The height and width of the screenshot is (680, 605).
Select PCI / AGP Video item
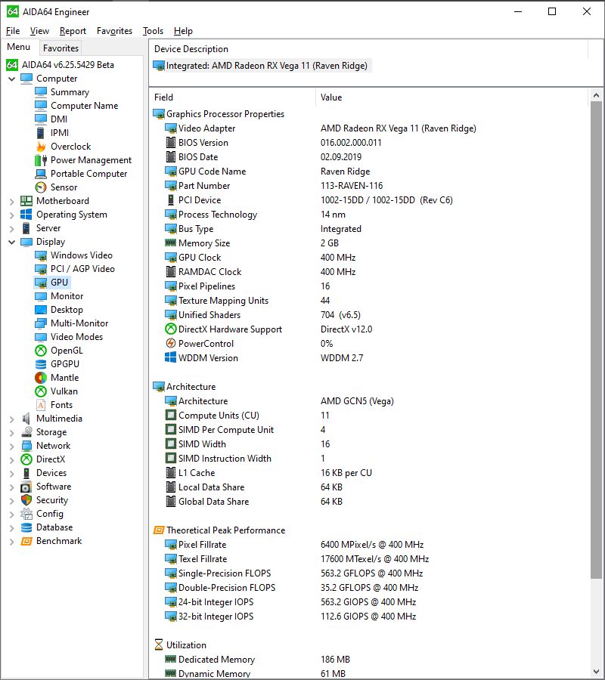(82, 269)
